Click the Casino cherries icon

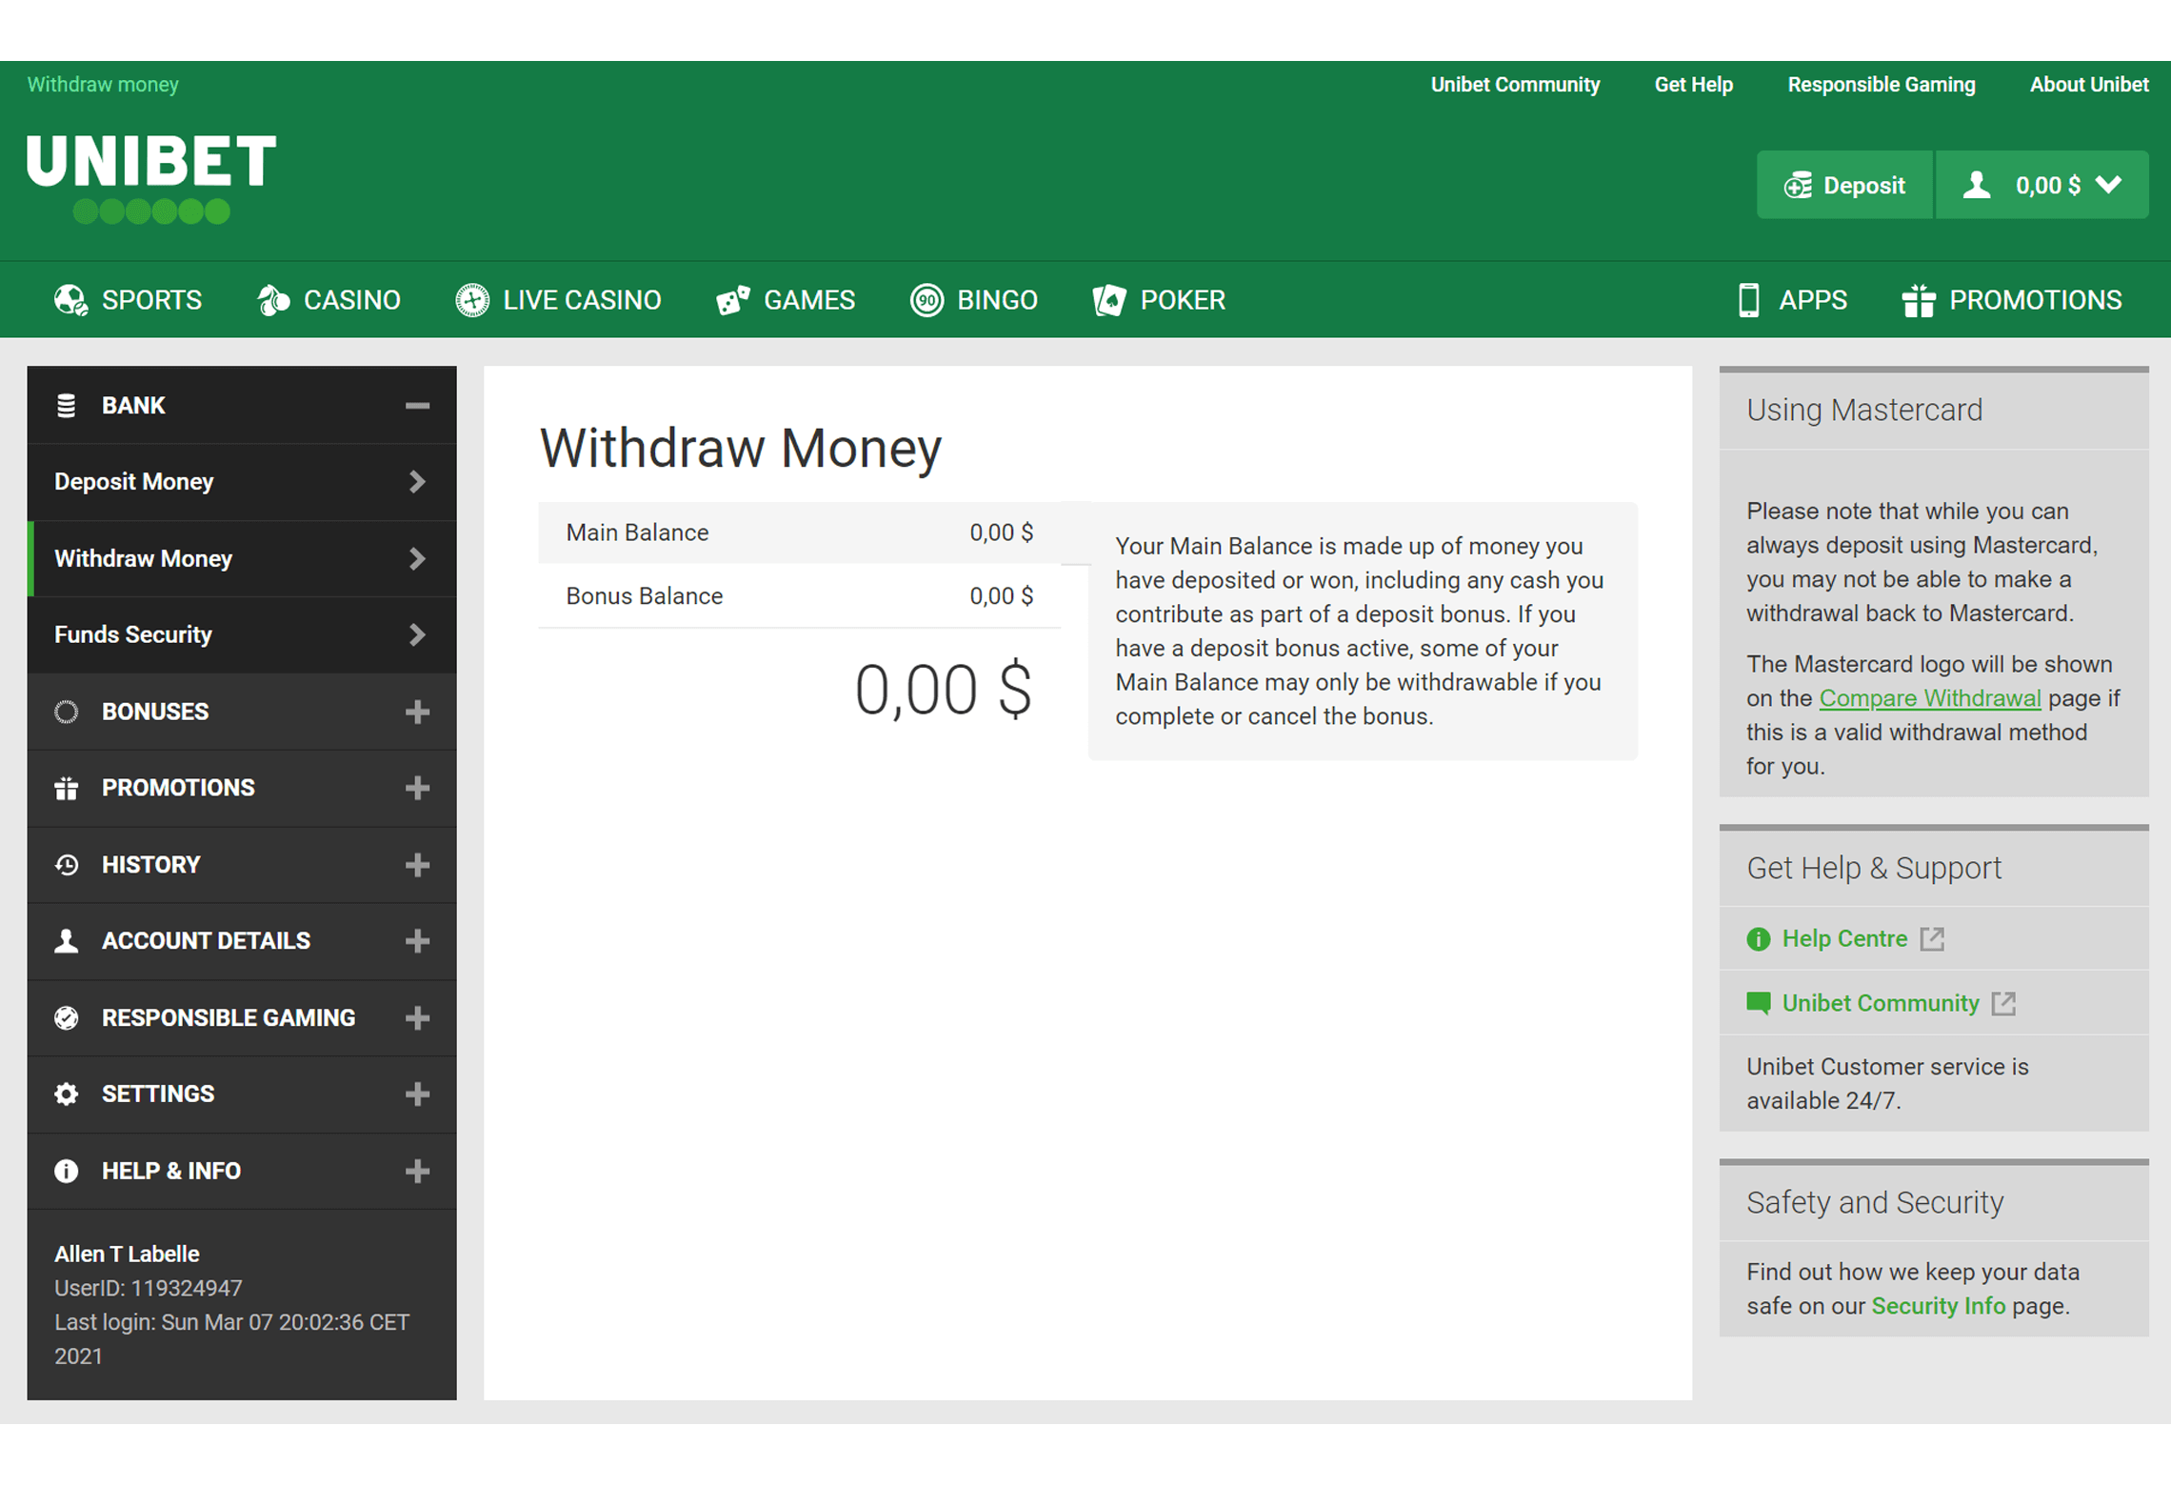273,300
